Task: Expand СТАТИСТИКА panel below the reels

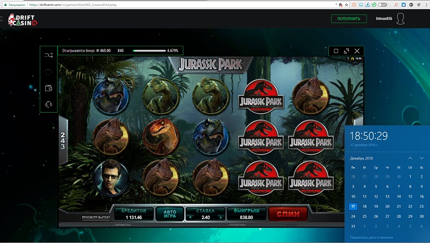Action: click(x=236, y=225)
